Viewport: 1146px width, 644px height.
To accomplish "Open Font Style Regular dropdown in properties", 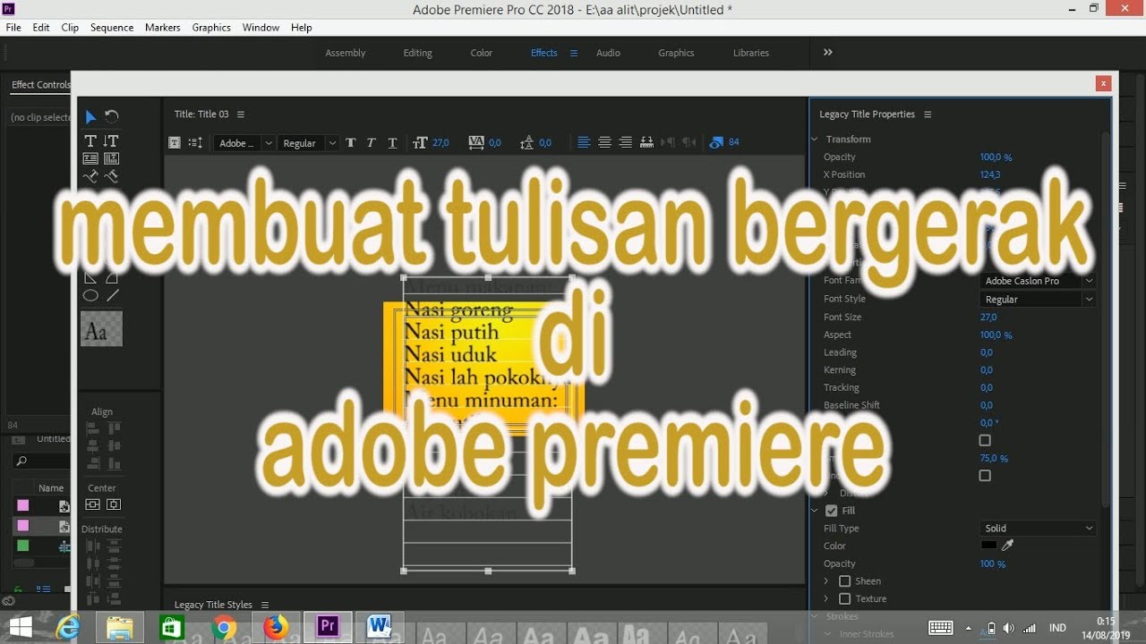I will (x=1039, y=300).
